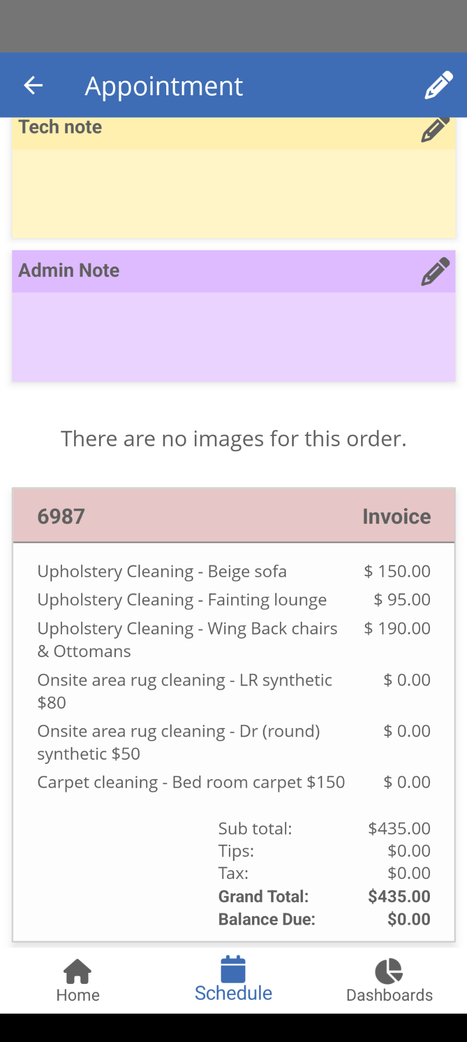The height and width of the screenshot is (1042, 467).
Task: Edit the Admin Note pencil icon
Action: [x=435, y=271]
